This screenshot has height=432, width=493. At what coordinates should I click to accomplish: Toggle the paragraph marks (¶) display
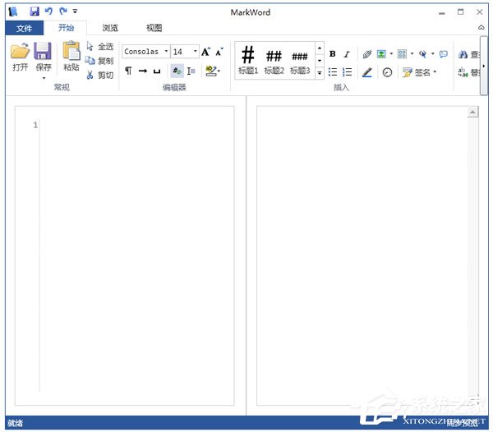click(x=128, y=71)
